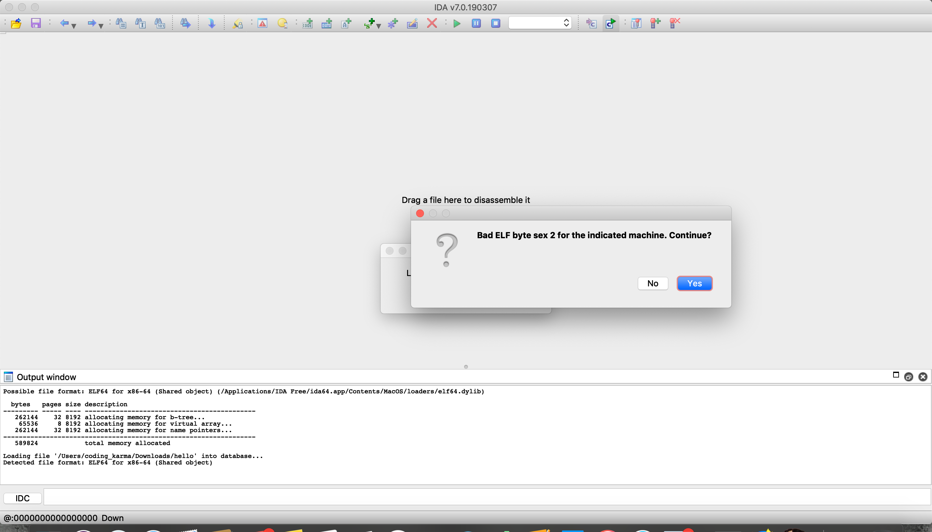This screenshot has height=532, width=932.
Task: Open the debugger selection combo box
Action: (539, 23)
